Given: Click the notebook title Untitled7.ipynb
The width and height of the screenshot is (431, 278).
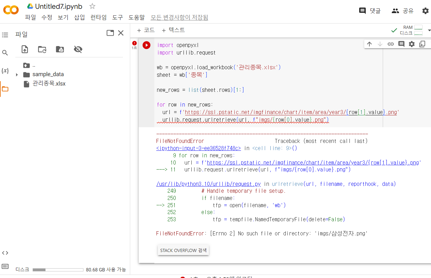Looking at the screenshot, I should pyautogui.click(x=59, y=6).
